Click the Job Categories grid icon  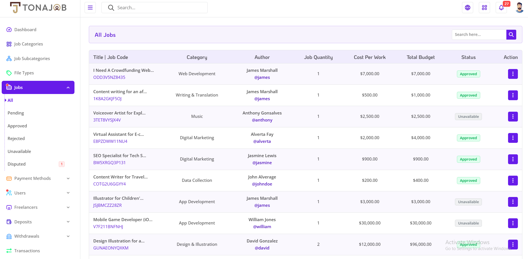(x=9, y=44)
